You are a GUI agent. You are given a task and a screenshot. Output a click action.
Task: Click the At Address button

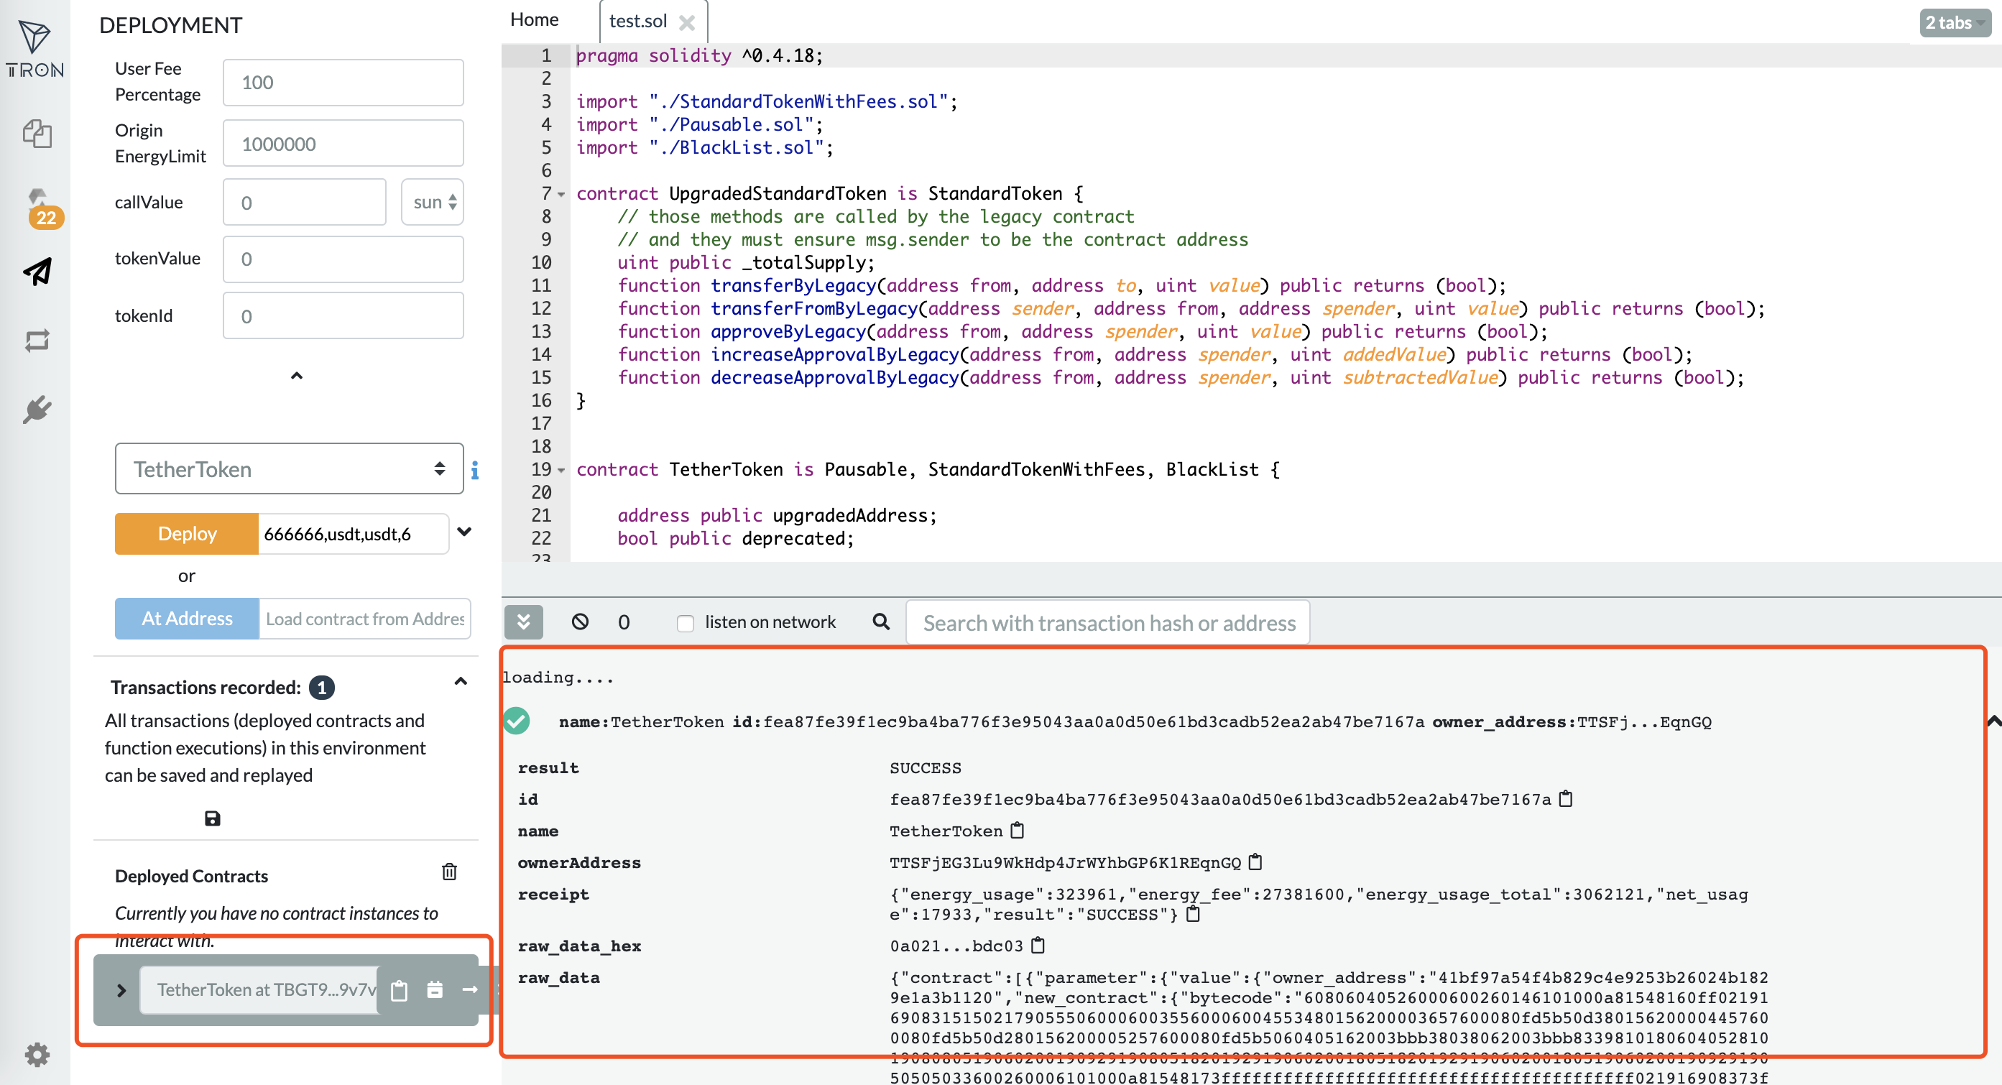[187, 619]
